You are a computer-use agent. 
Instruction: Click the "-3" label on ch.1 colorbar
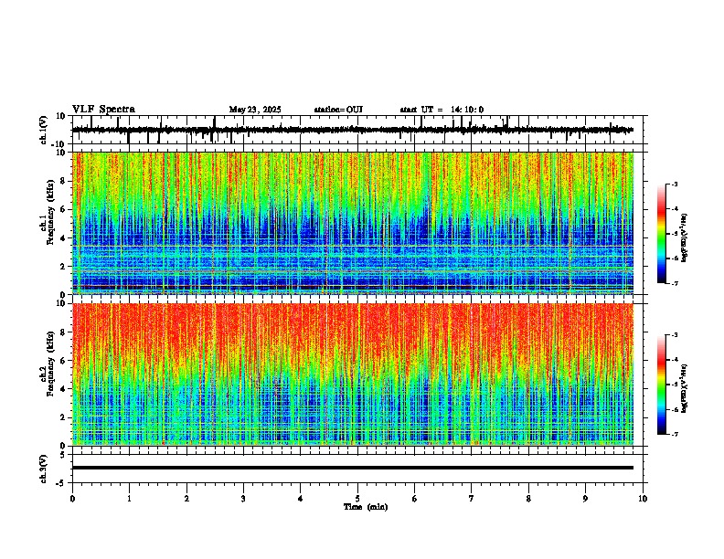click(x=674, y=185)
